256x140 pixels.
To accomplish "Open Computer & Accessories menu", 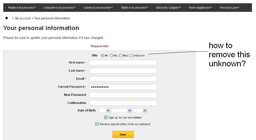I will 59,8.
